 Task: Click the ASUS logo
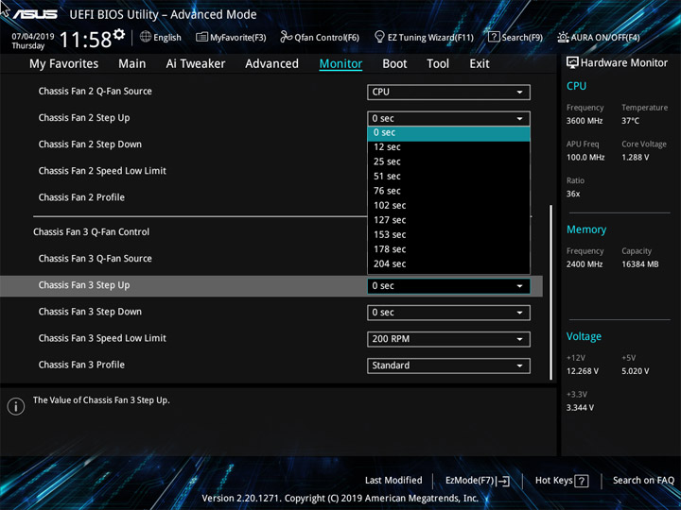pos(35,14)
